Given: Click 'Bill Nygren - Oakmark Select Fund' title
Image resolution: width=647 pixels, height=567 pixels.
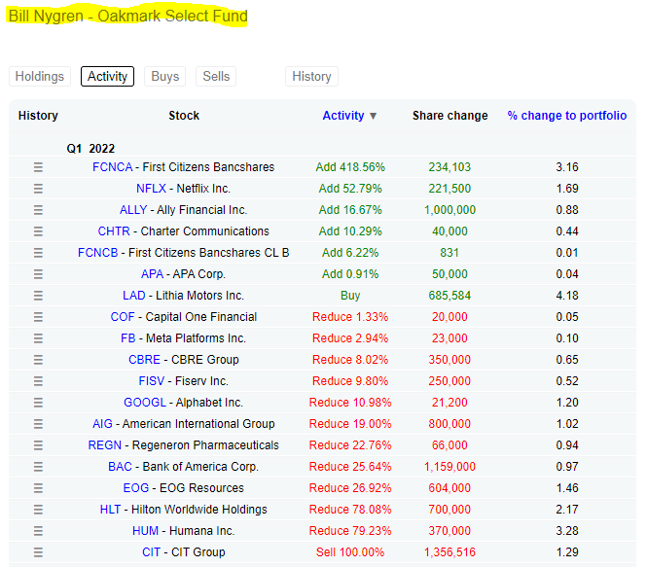Looking at the screenshot, I should tap(127, 17).
